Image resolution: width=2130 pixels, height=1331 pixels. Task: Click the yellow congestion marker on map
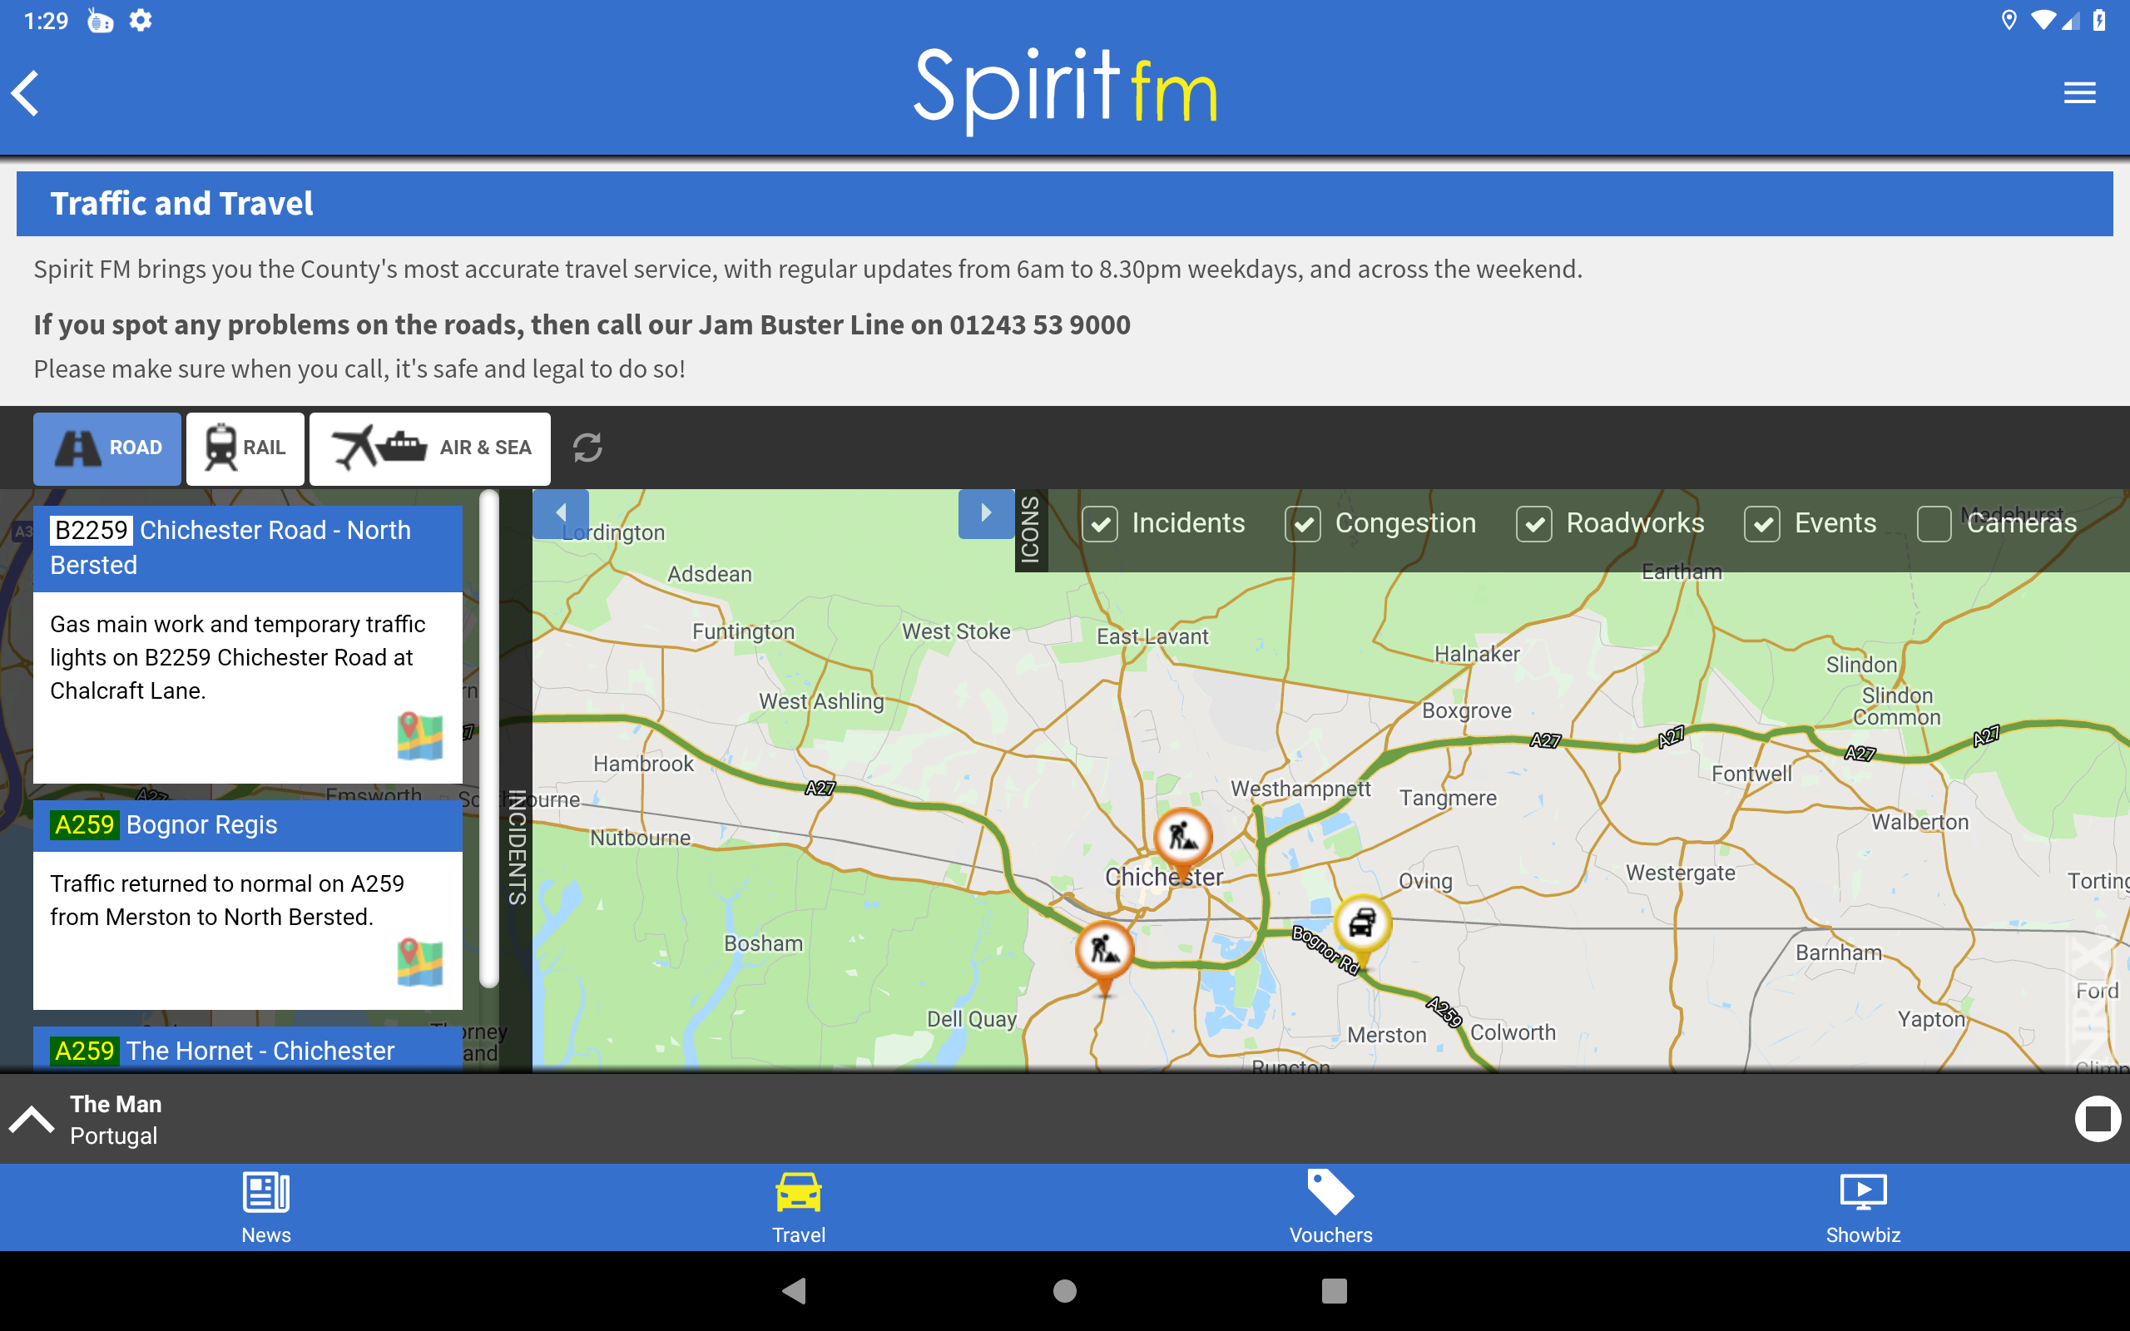click(1361, 924)
